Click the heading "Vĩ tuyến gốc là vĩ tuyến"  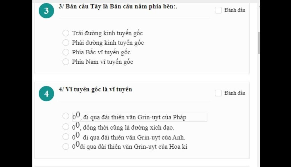95,89
